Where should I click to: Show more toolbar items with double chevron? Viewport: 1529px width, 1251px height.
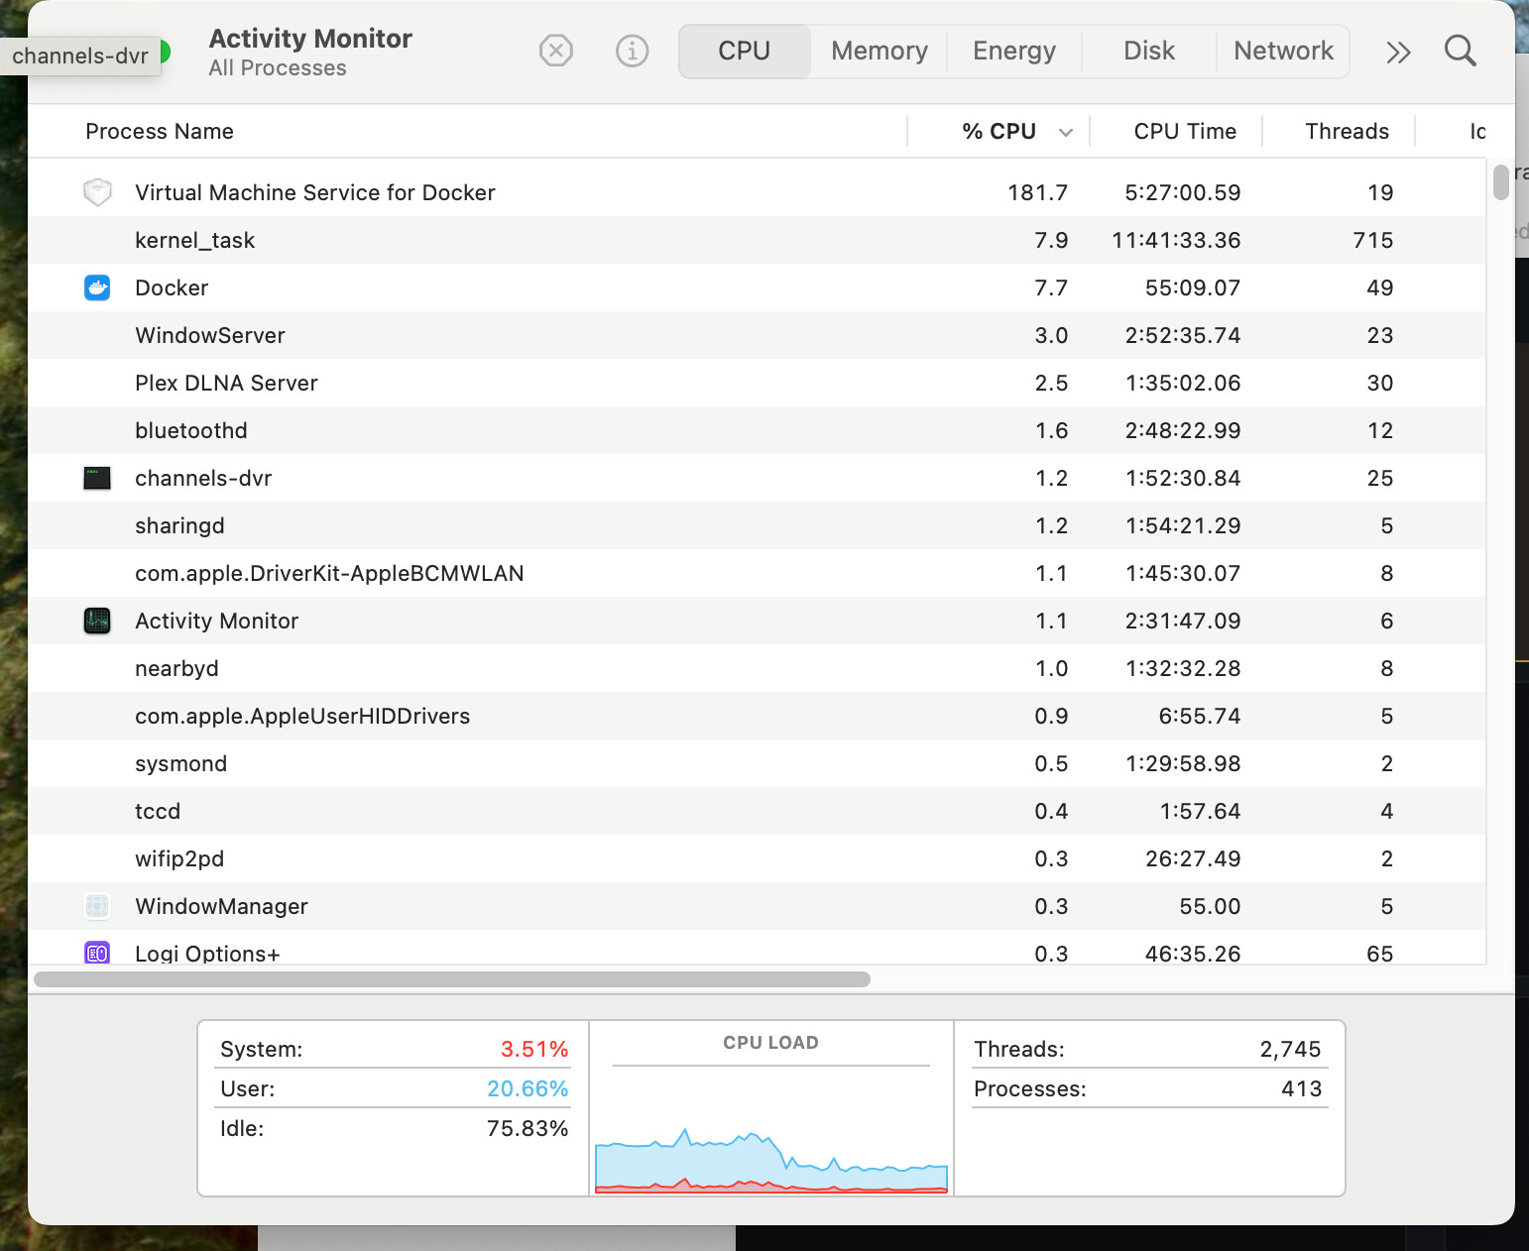(1398, 52)
